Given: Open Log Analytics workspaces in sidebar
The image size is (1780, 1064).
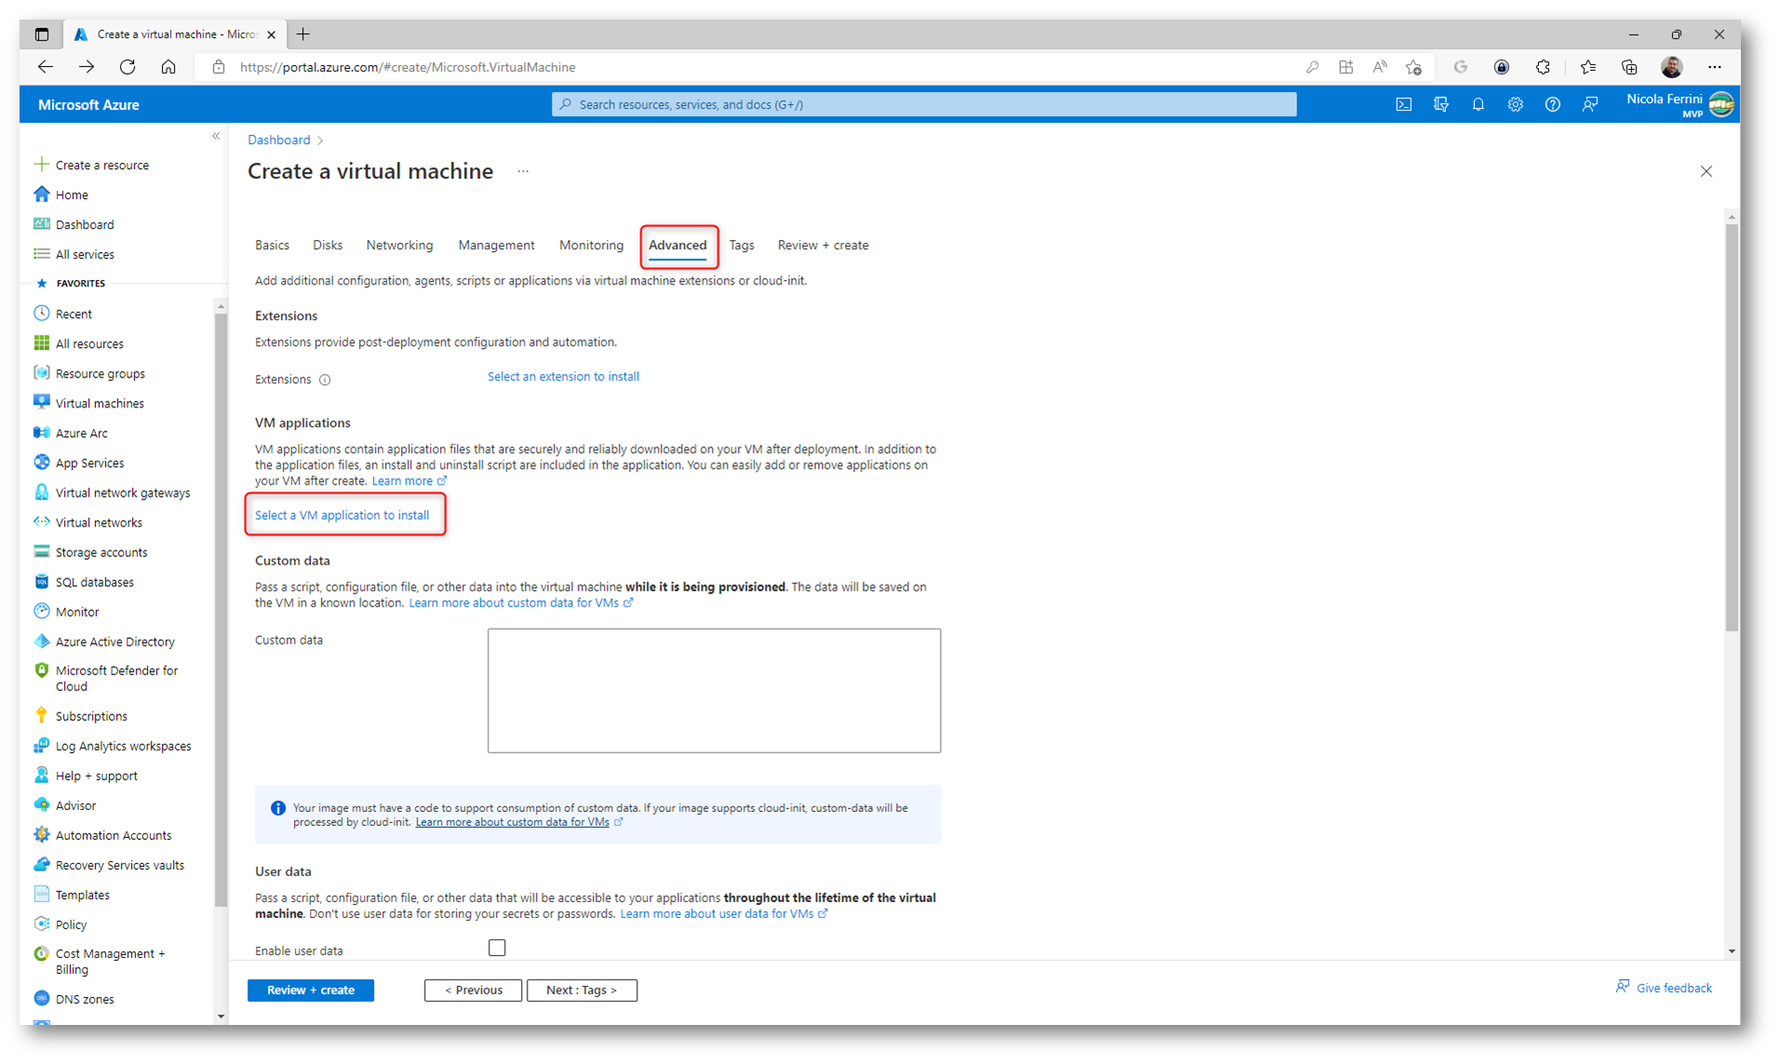Looking at the screenshot, I should click(123, 745).
